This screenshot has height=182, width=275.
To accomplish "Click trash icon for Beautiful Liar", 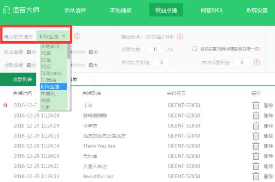I will [x=256, y=176].
